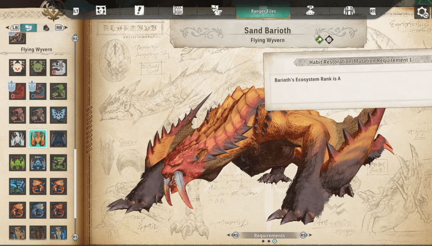Switch to the Ranger Files tab

coord(263,12)
